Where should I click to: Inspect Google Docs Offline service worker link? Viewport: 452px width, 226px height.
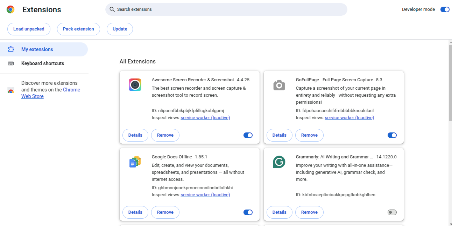pos(205,195)
